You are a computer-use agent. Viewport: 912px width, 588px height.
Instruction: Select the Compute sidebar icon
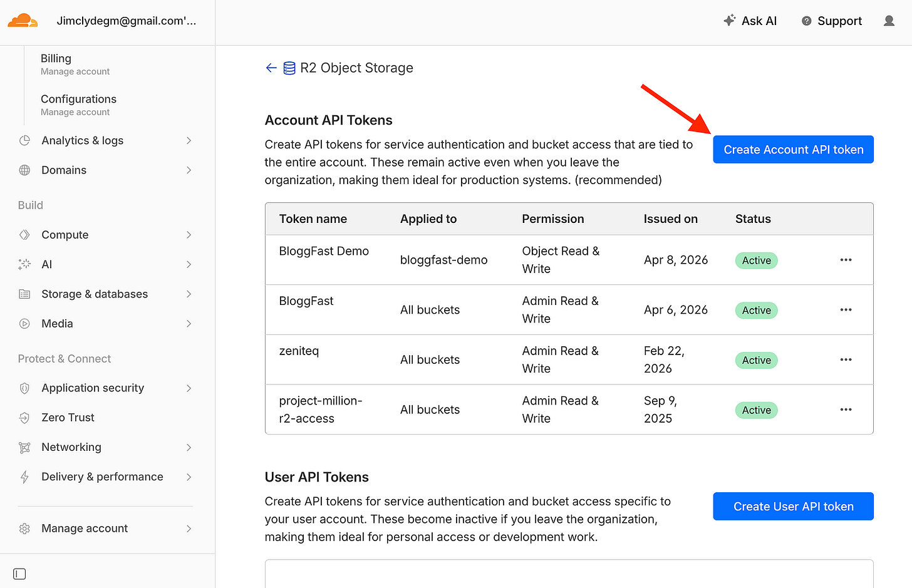click(x=24, y=234)
